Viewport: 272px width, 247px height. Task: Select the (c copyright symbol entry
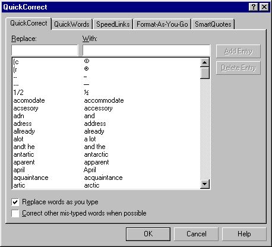pyautogui.click(x=106, y=62)
